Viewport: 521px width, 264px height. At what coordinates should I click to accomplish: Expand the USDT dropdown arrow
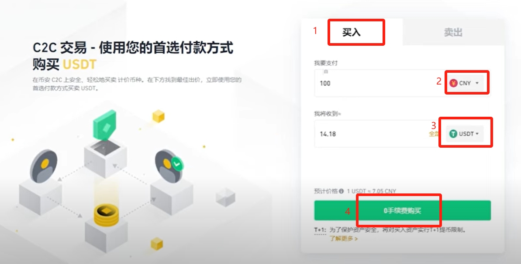click(x=477, y=134)
